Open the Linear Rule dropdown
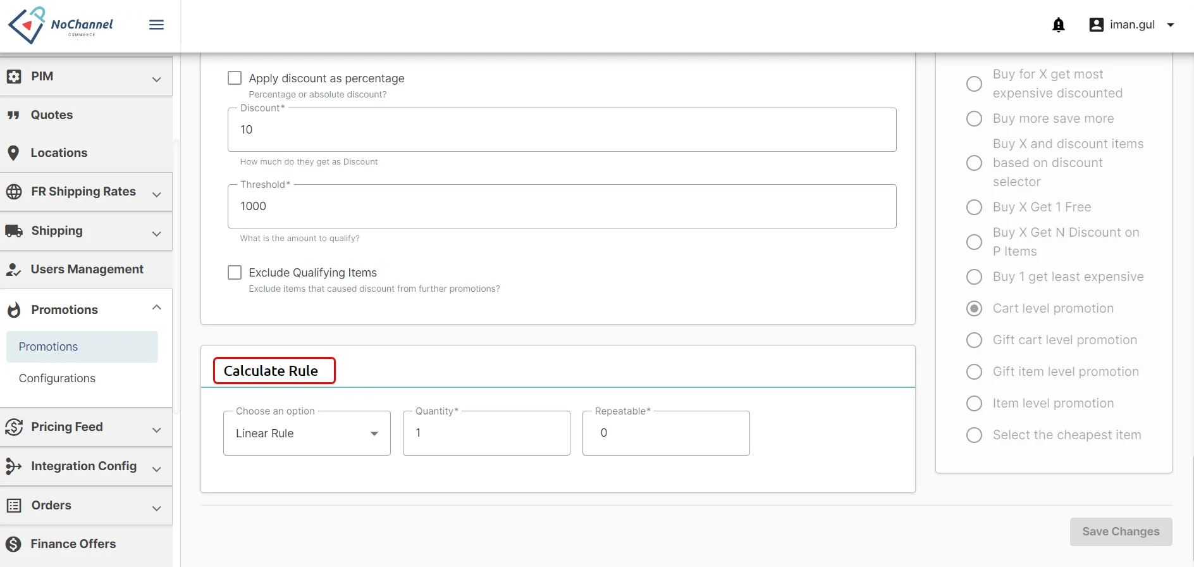 coord(307,433)
